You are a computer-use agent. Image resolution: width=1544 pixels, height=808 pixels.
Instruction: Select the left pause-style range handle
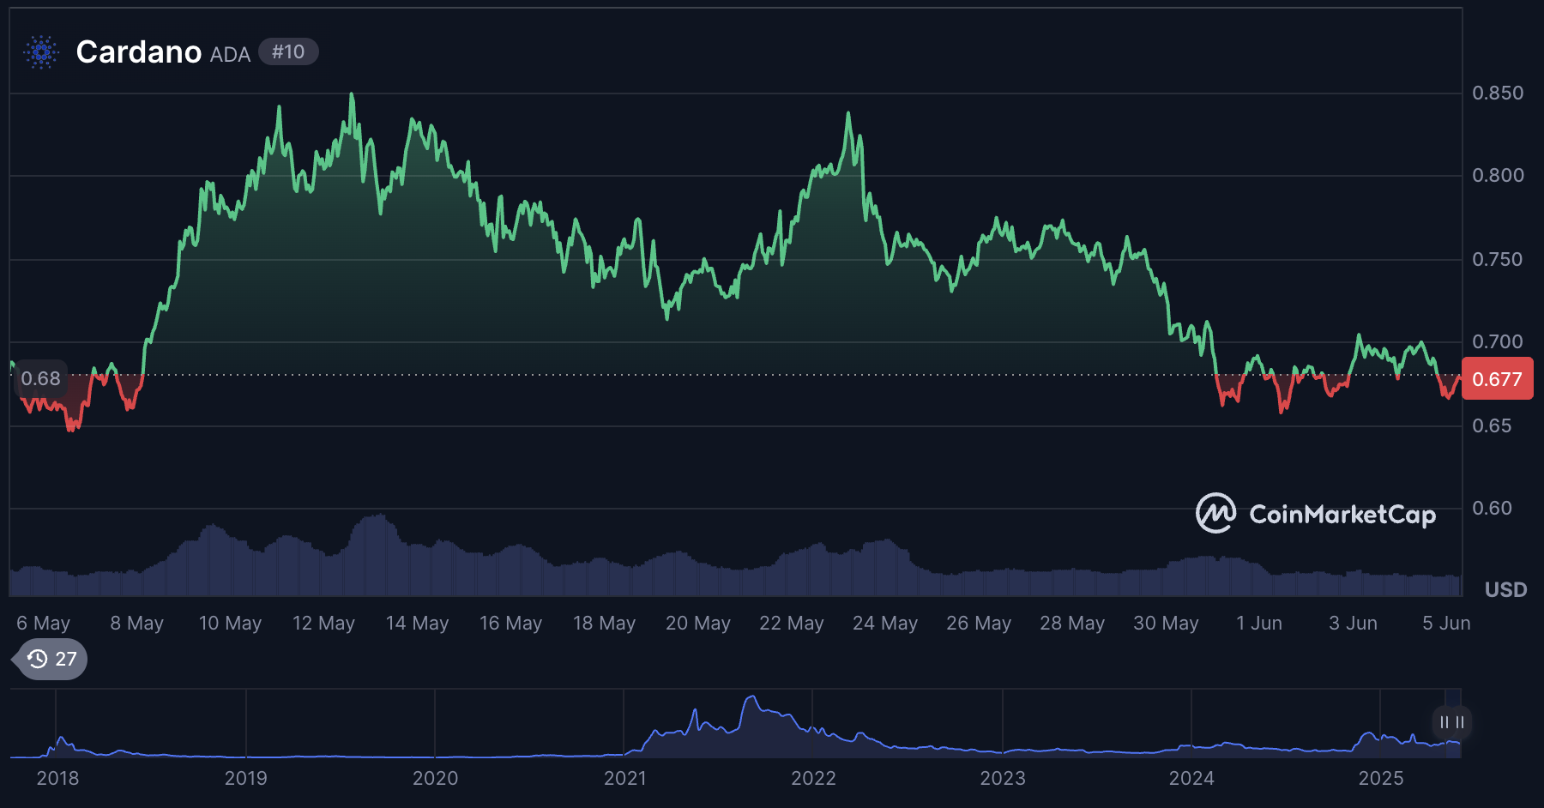(1444, 723)
